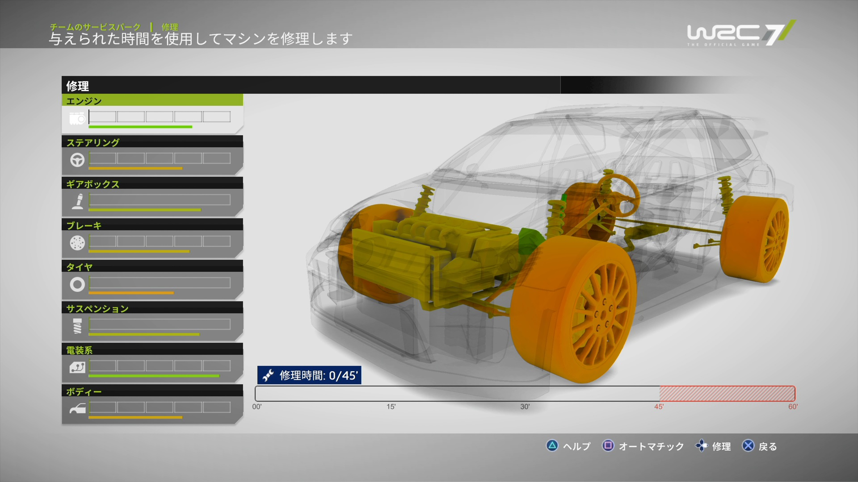Click the engine repair segment bar

(160, 117)
